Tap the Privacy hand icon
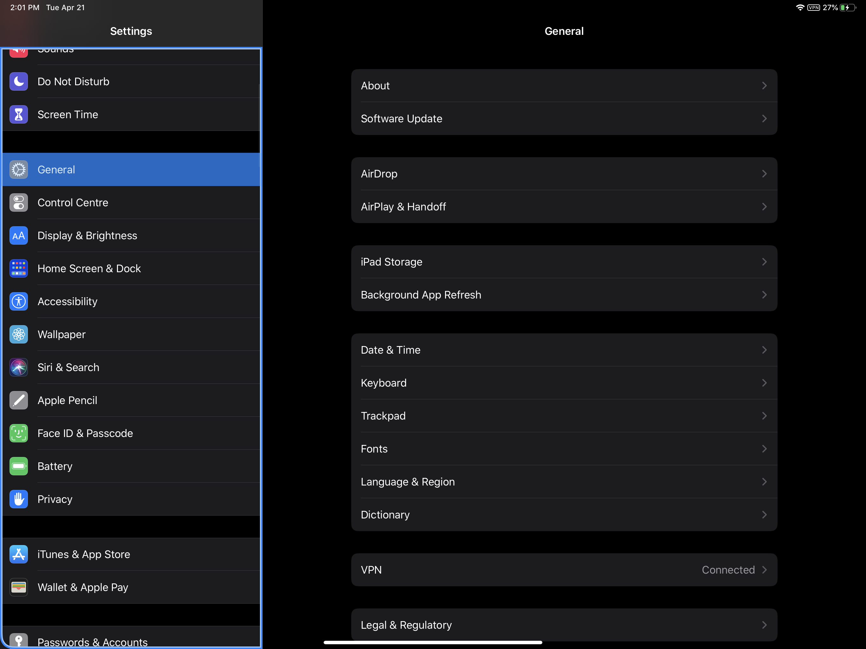 pyautogui.click(x=18, y=499)
